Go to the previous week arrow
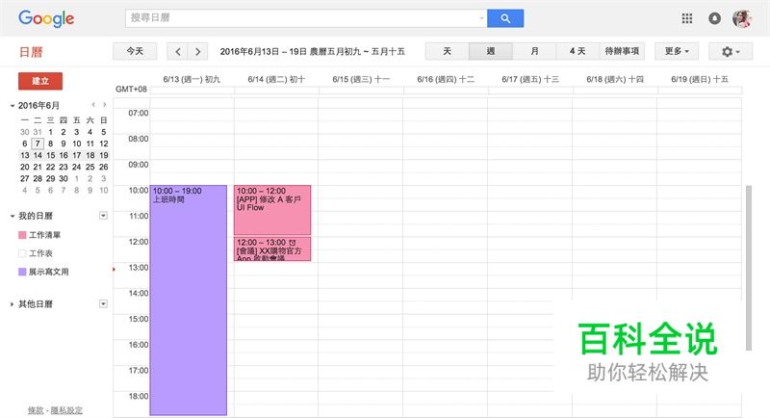The width and height of the screenshot is (770, 418). [178, 52]
